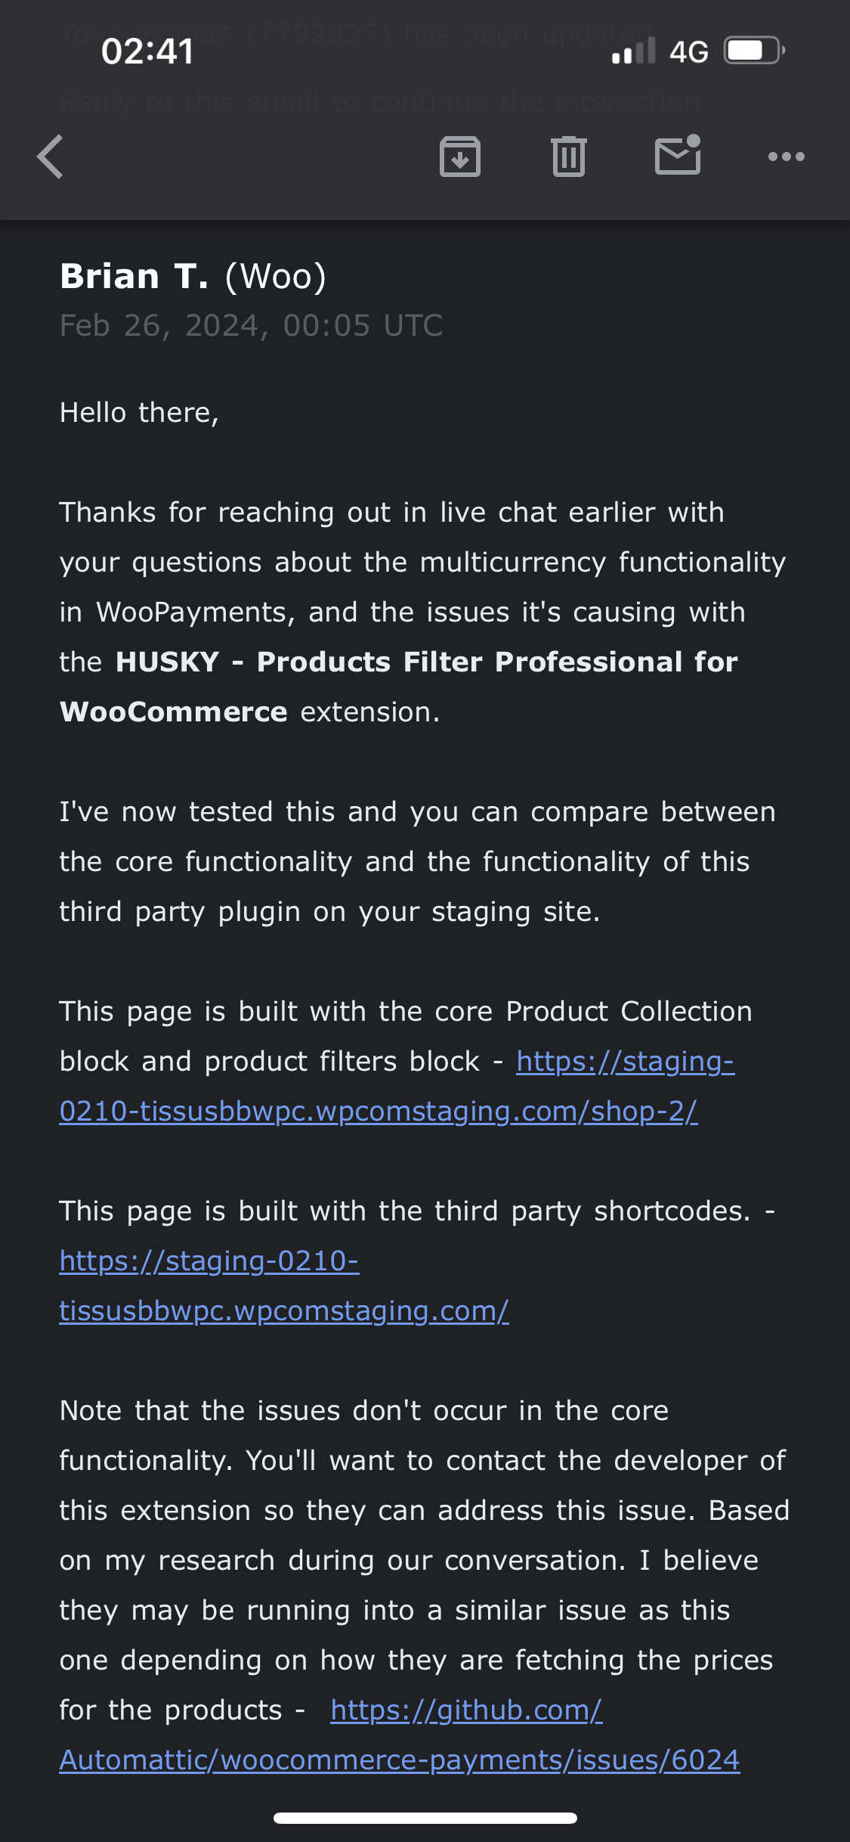
Task: Tap the 02:41 clock in the status bar
Action: (x=148, y=52)
